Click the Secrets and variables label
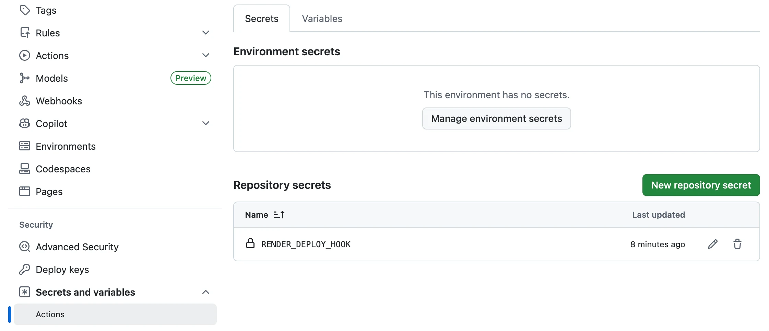769x331 pixels. 85,292
